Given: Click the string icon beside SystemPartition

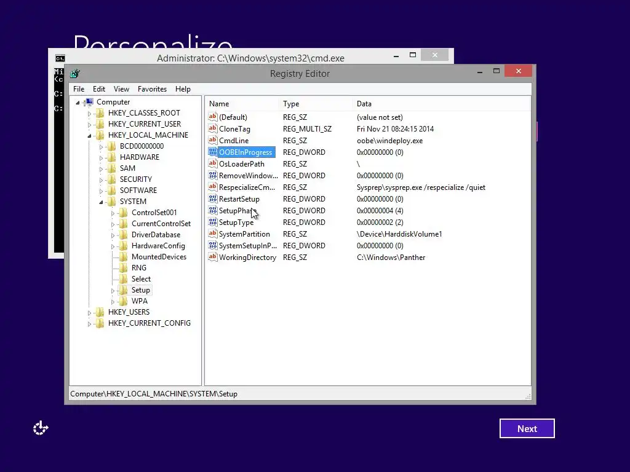Looking at the screenshot, I should click(212, 233).
